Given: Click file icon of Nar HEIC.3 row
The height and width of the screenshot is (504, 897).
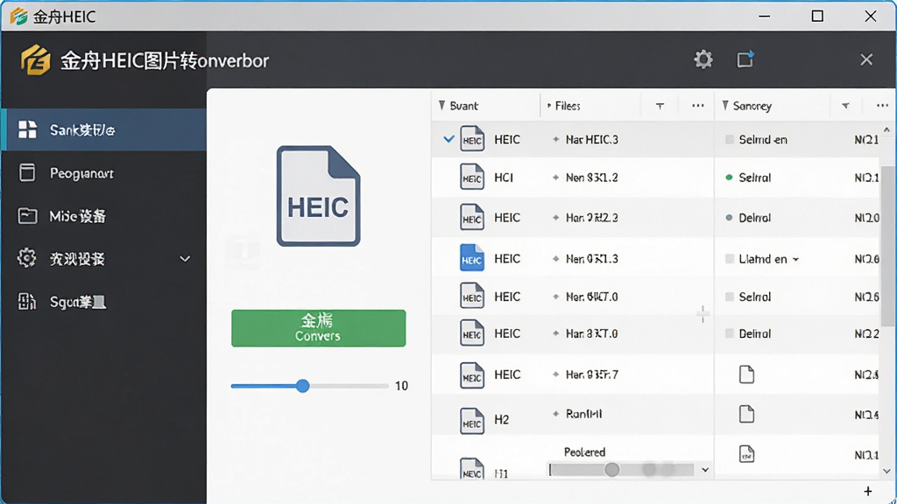Looking at the screenshot, I should 472,139.
